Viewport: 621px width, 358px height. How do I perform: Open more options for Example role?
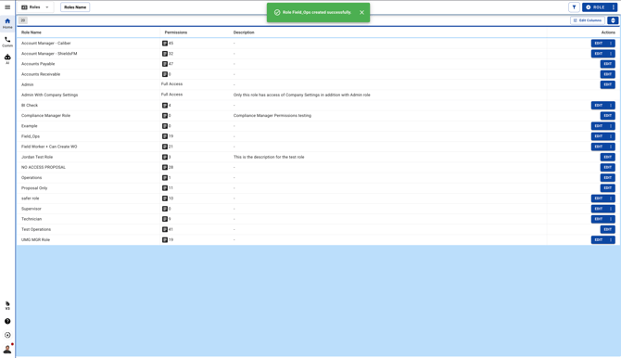pyautogui.click(x=611, y=126)
